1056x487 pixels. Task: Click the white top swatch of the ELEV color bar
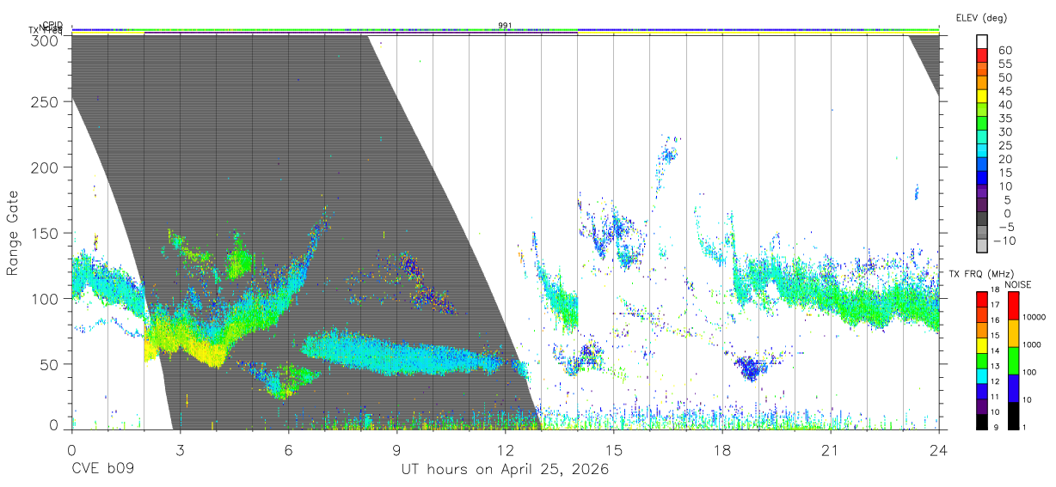coord(982,41)
